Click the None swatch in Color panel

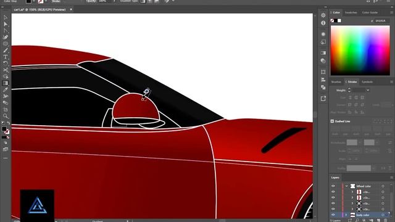(332, 20)
